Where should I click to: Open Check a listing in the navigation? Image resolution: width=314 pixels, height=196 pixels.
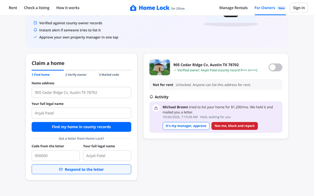(37, 8)
